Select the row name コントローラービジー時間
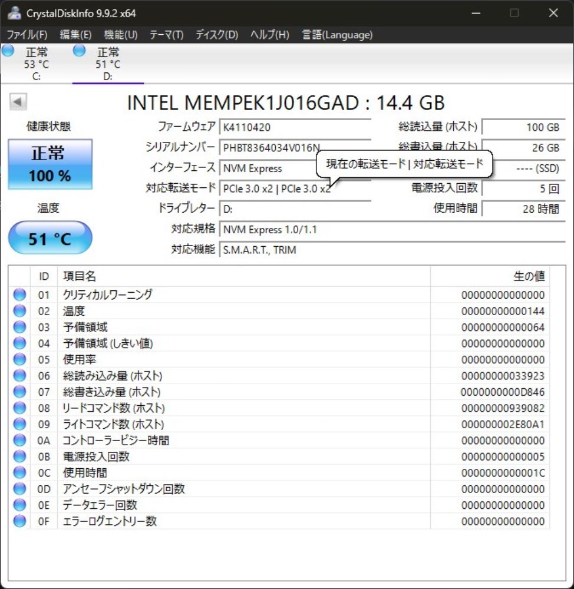 (x=116, y=440)
